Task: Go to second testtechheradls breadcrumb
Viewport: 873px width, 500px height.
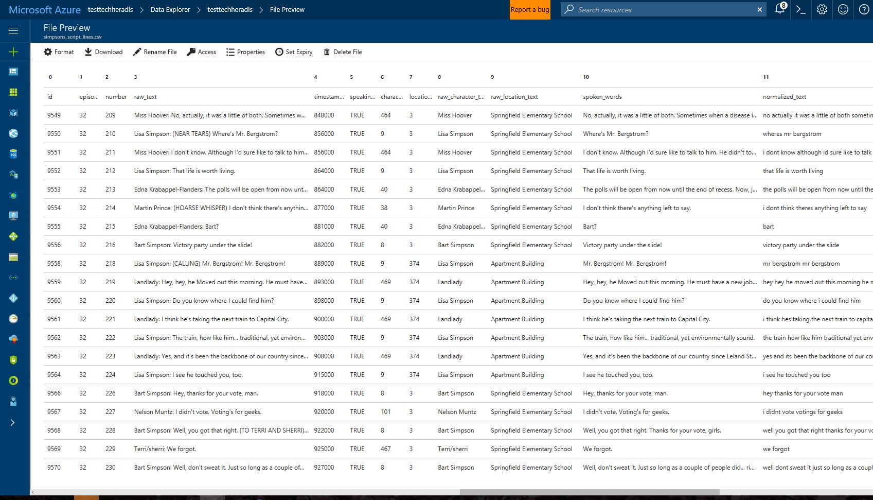Action: (230, 9)
